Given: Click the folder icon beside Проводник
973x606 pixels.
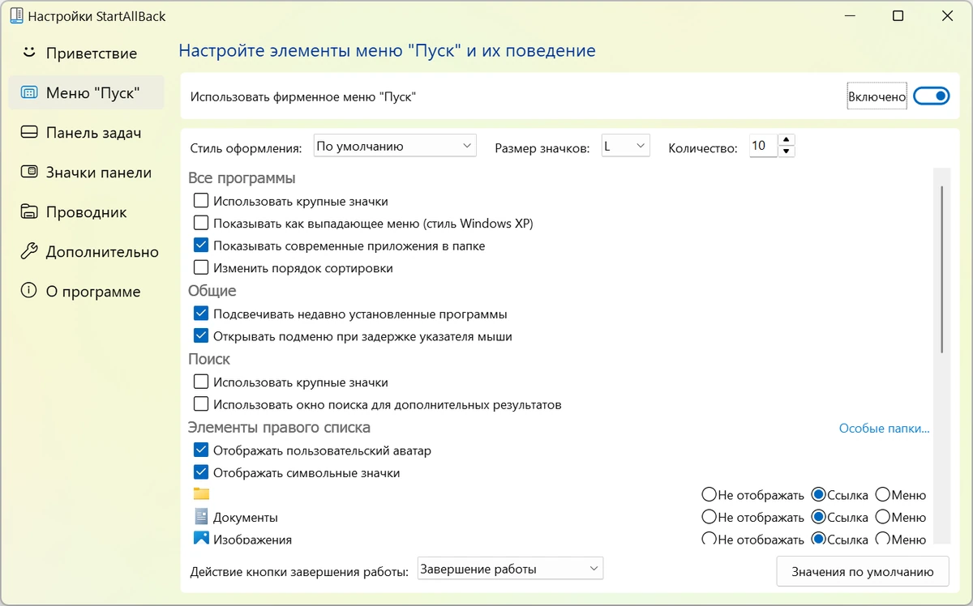Looking at the screenshot, I should pos(29,211).
